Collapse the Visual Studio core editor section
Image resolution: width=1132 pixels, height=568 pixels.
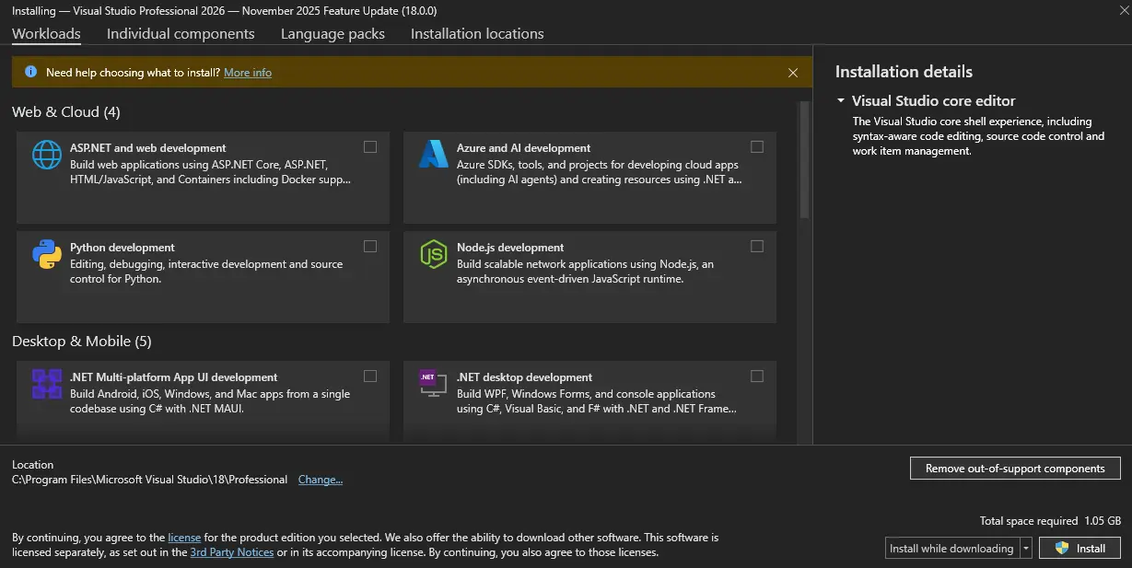(x=841, y=100)
